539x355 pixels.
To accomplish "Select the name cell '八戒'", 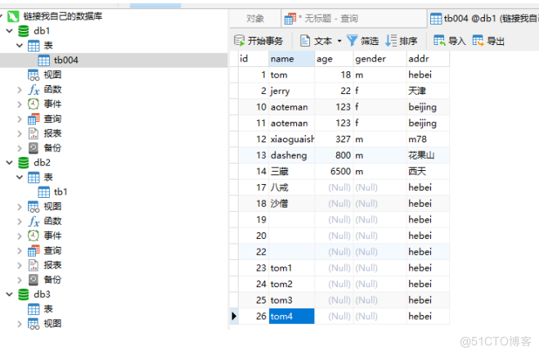I will coord(291,187).
